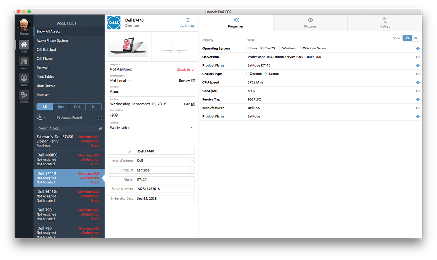This screenshot has height=260, width=437.
Task: Select Show All Assets
Action: (x=69, y=31)
